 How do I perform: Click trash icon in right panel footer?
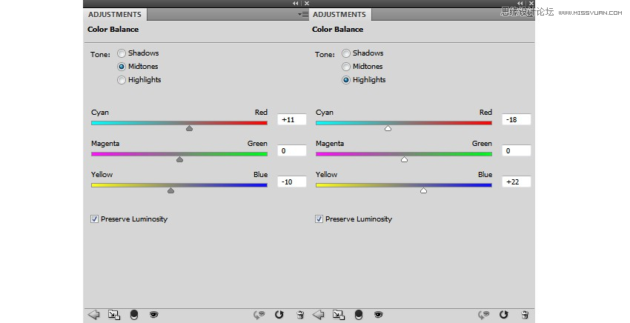525,315
